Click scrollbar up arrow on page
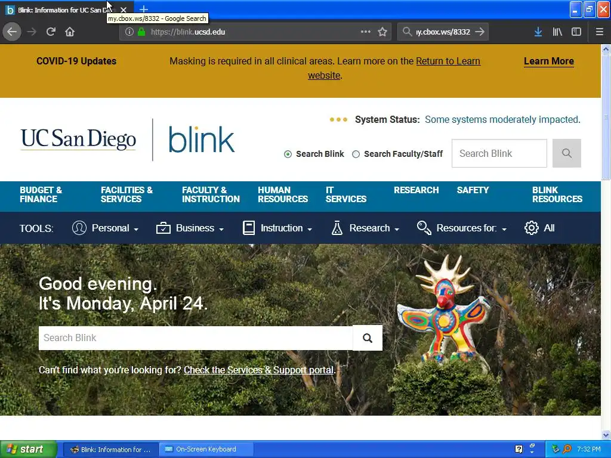The image size is (611, 458). (606, 49)
